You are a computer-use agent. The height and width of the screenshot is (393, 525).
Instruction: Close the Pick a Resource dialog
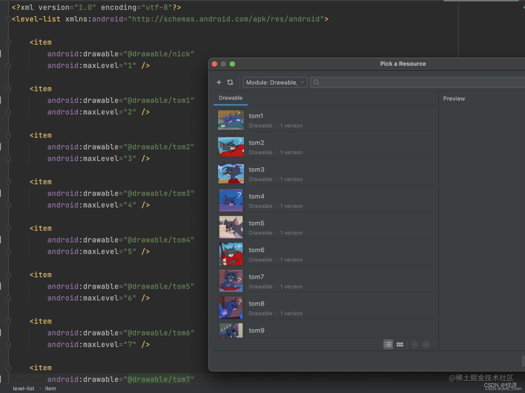pos(215,64)
